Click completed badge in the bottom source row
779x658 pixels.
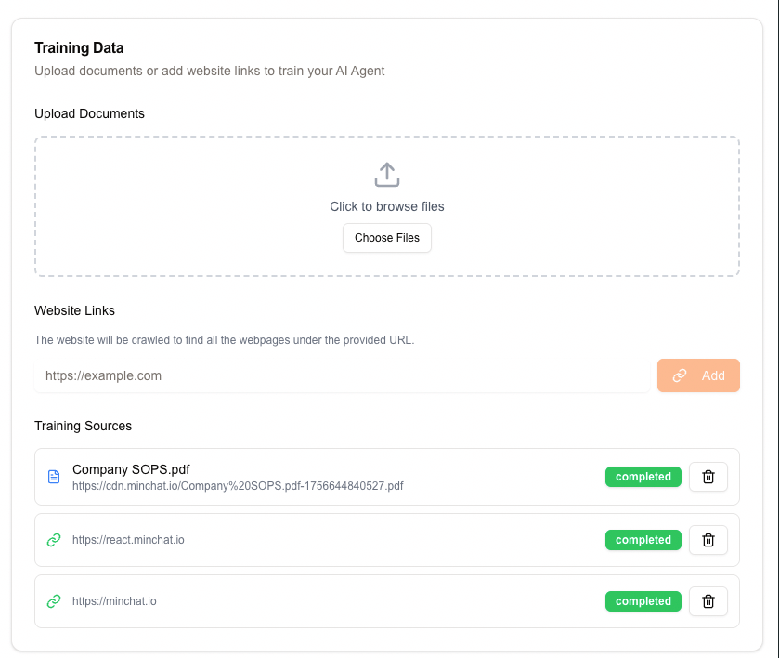643,601
